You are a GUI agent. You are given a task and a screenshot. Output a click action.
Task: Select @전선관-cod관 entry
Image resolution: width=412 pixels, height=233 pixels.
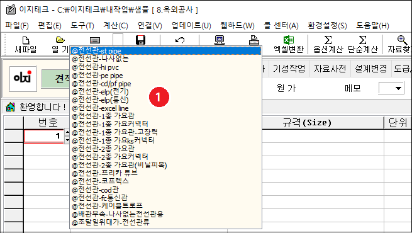point(165,190)
